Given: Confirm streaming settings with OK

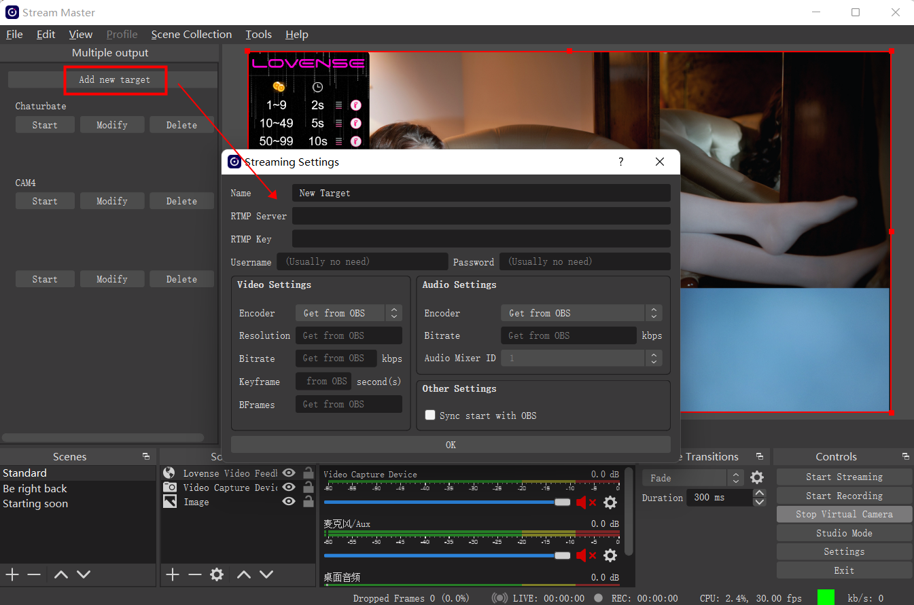Looking at the screenshot, I should 451,445.
